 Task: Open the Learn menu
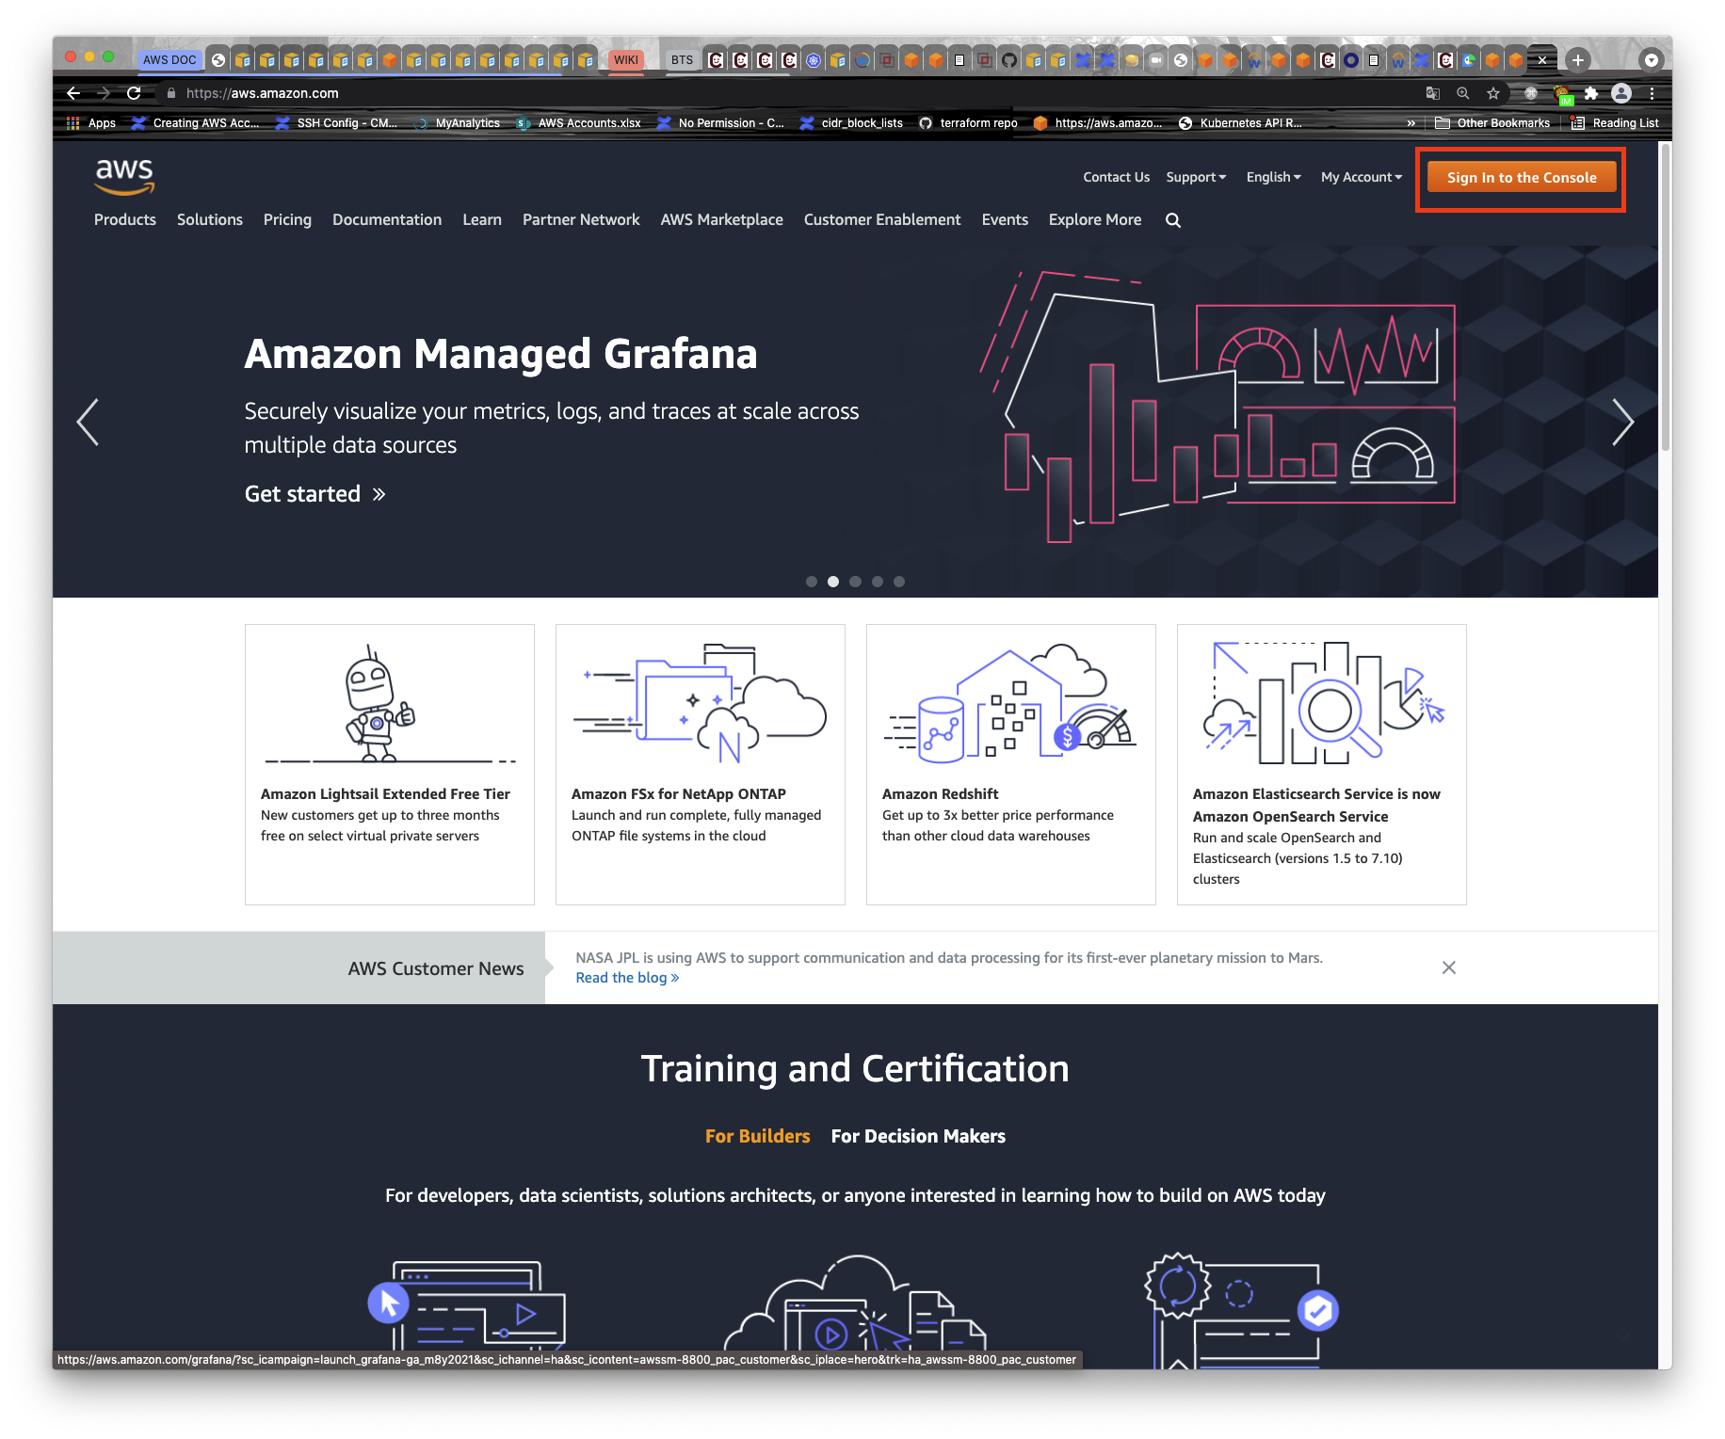coord(482,220)
